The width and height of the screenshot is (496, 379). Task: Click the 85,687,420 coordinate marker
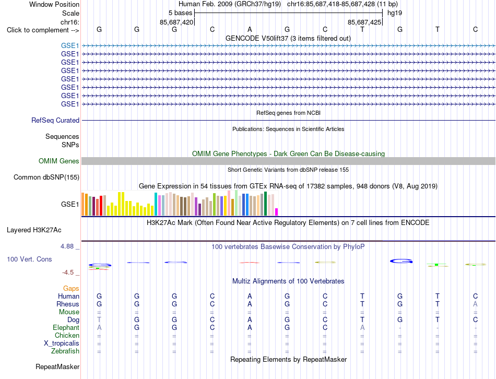(176, 22)
